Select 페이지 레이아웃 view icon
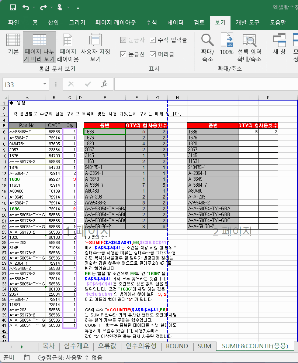This screenshot has height=363, width=298. tap(68, 47)
